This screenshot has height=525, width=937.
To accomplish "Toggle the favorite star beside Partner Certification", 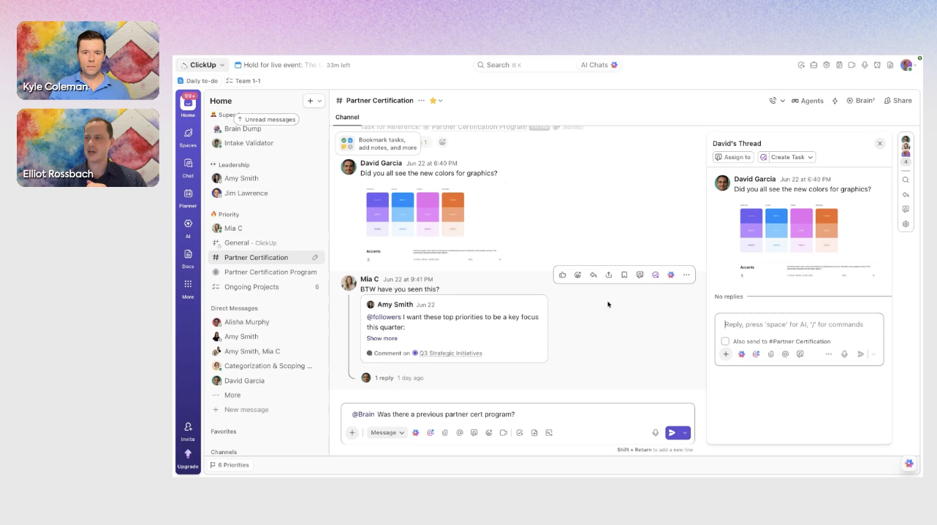I will (433, 101).
